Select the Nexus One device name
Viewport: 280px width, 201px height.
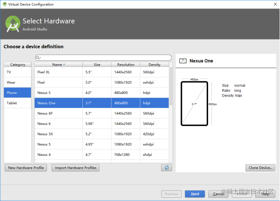[x=46, y=103]
